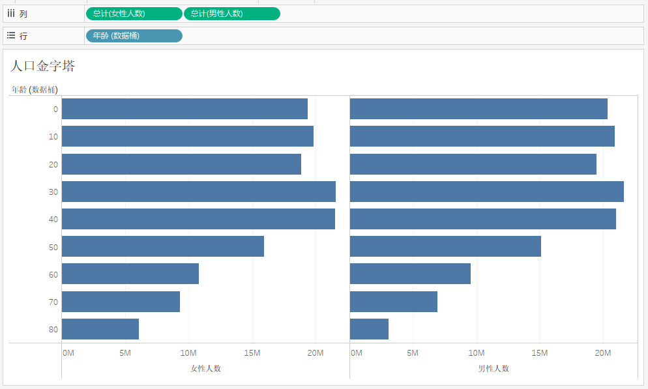Select the male bar for age 70
648x389 pixels.
click(x=394, y=302)
